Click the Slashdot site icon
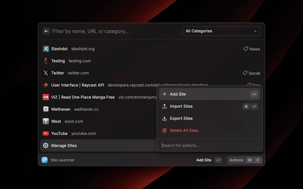303x189 pixels. (46, 49)
